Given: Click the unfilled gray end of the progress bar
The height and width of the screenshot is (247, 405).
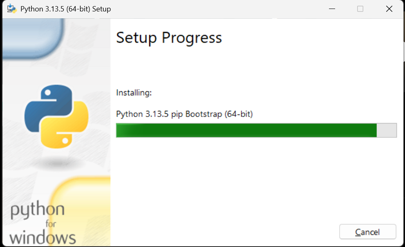Looking at the screenshot, I should 387,130.
